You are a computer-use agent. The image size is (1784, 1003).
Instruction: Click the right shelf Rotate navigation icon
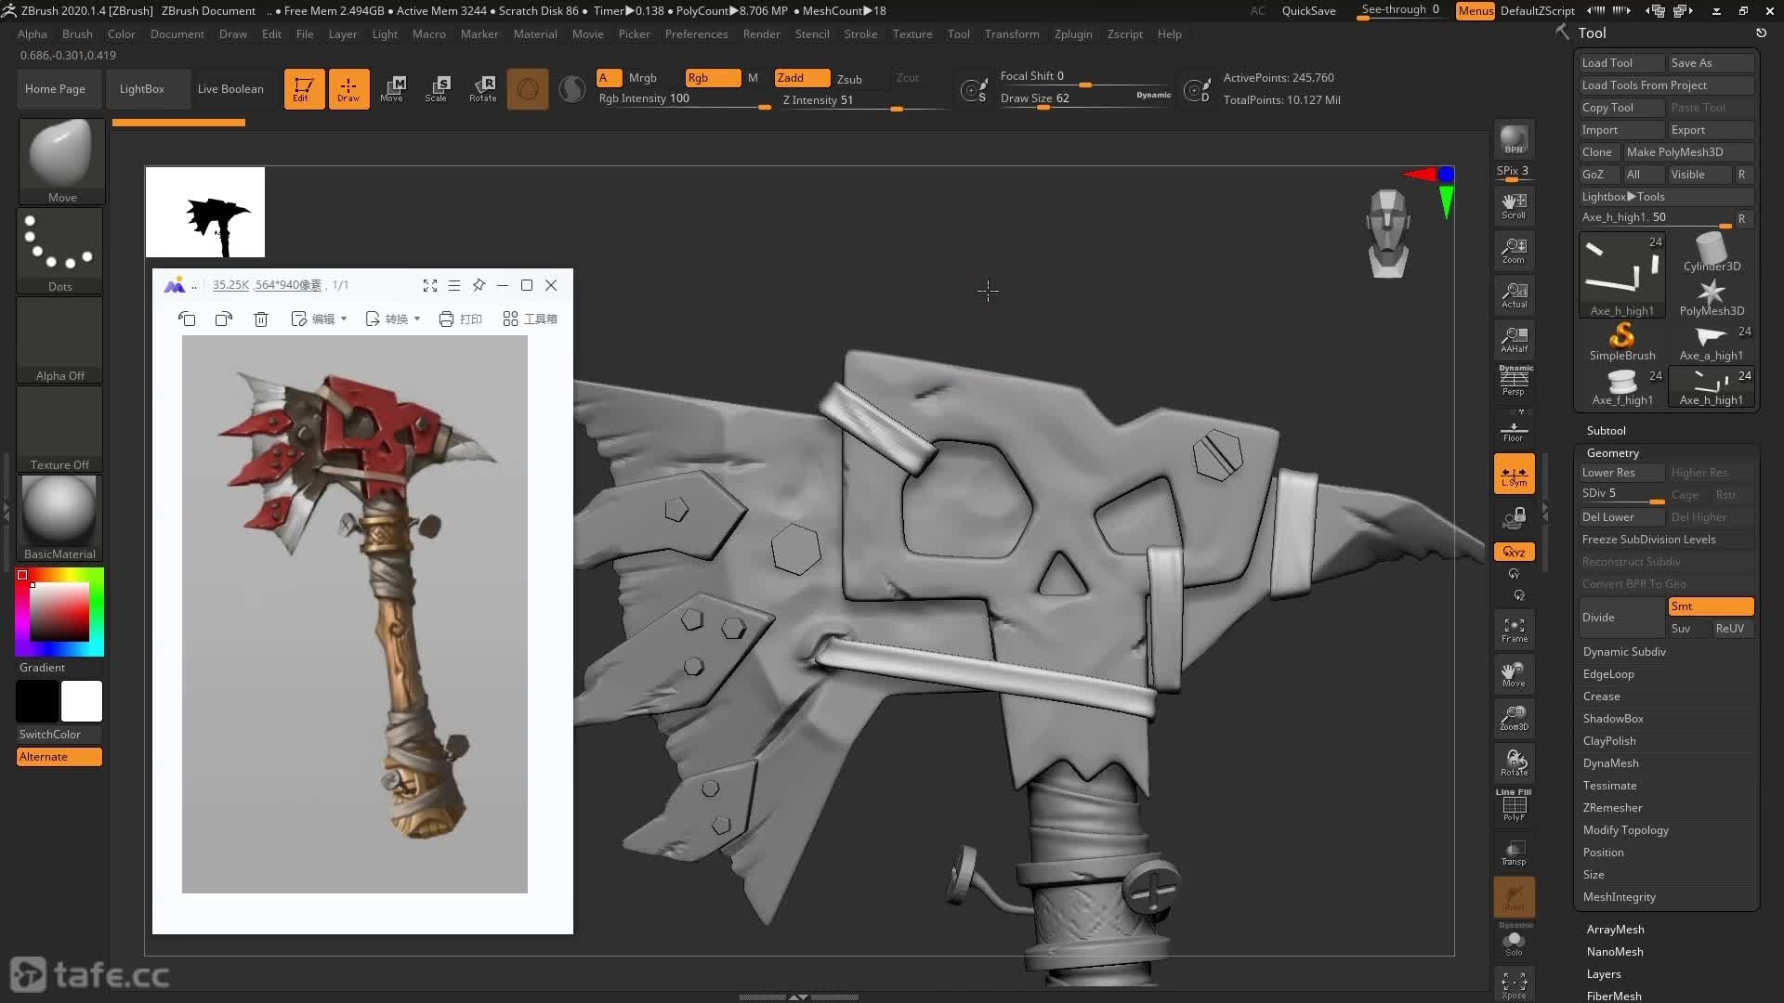[1514, 762]
